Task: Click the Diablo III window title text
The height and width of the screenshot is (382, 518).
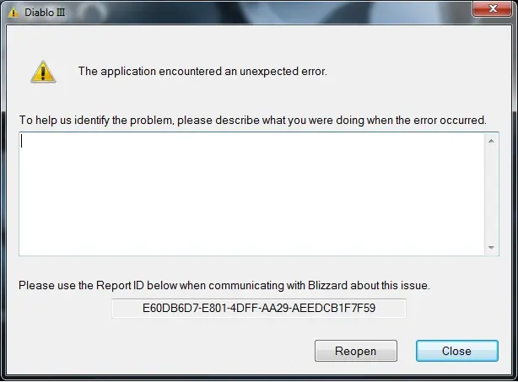Action: click(x=45, y=13)
